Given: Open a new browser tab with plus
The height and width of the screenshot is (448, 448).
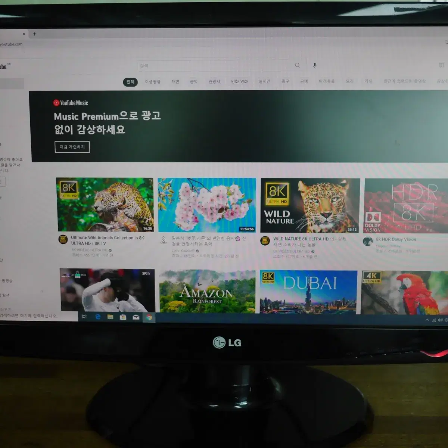Looking at the screenshot, I should pos(34,34).
